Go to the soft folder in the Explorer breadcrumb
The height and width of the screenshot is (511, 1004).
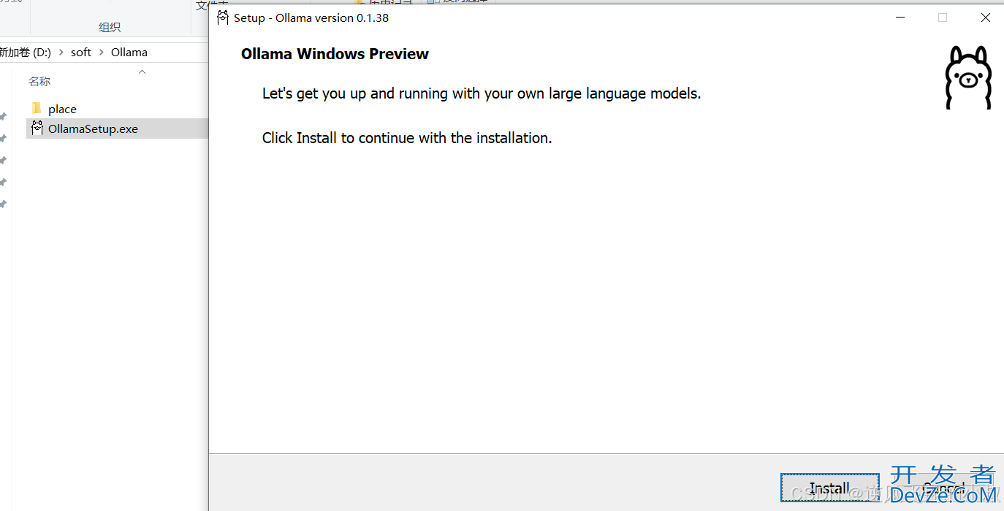pos(81,53)
